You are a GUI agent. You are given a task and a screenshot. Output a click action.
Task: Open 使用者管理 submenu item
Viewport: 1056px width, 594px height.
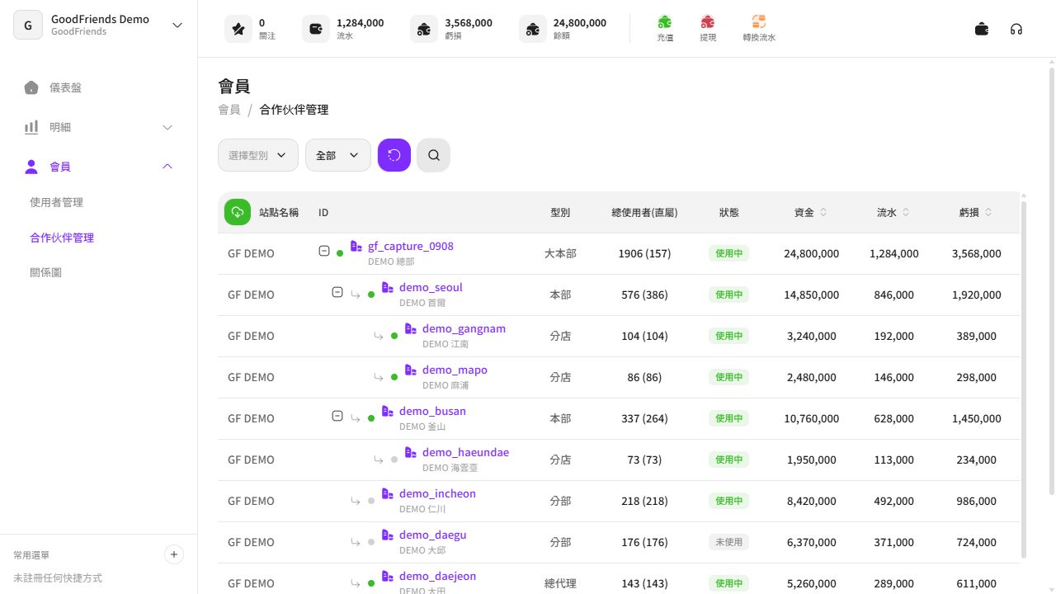[56, 202]
